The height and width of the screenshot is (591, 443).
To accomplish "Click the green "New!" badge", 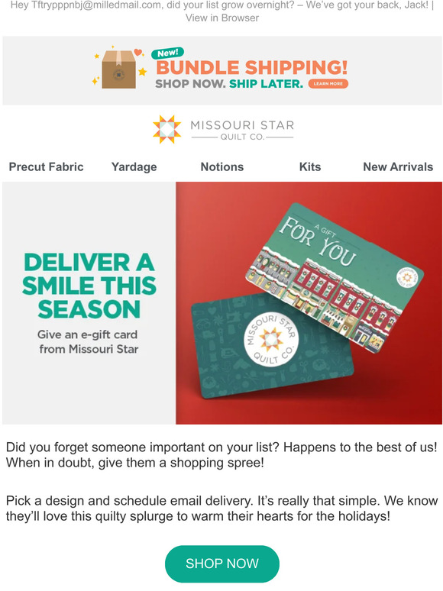I will (x=167, y=53).
